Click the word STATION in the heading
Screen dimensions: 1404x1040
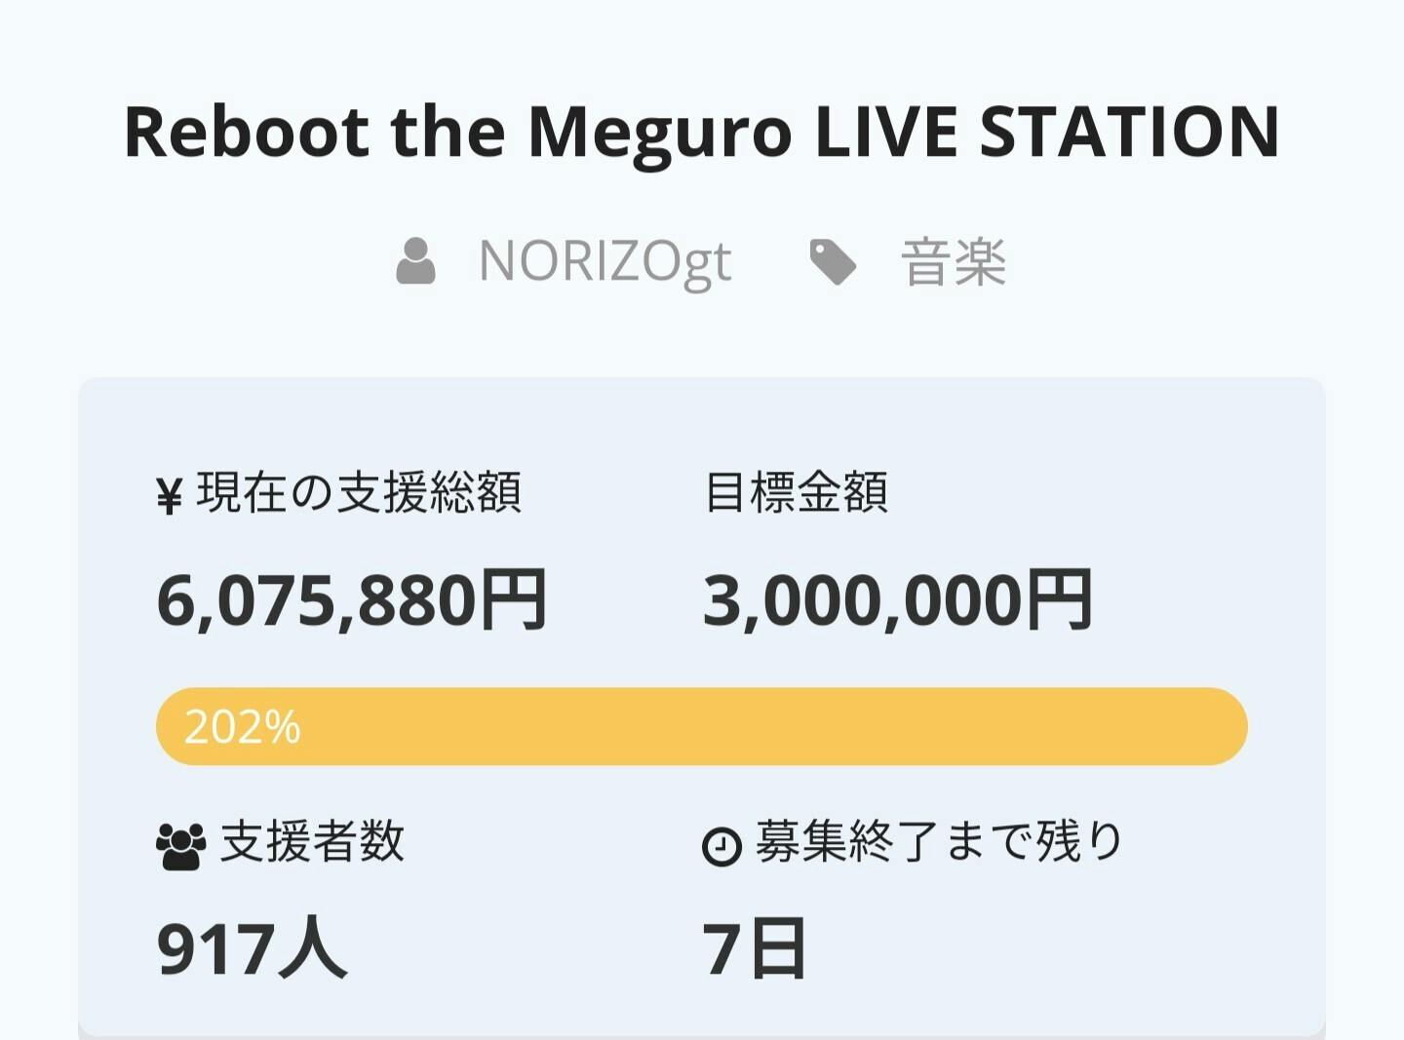pyautogui.click(x=1129, y=131)
